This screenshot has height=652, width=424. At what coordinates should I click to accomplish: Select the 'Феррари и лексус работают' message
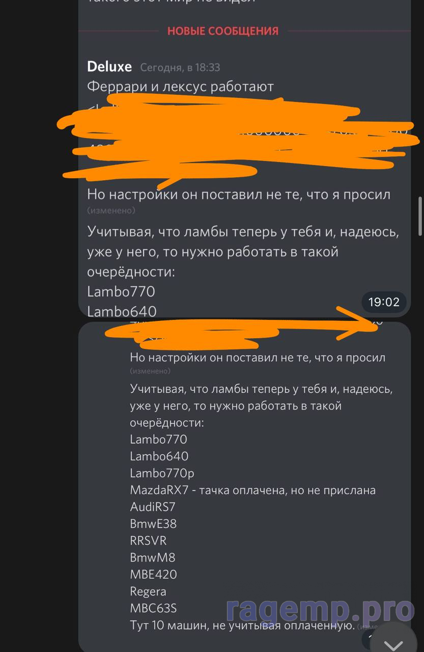181,87
